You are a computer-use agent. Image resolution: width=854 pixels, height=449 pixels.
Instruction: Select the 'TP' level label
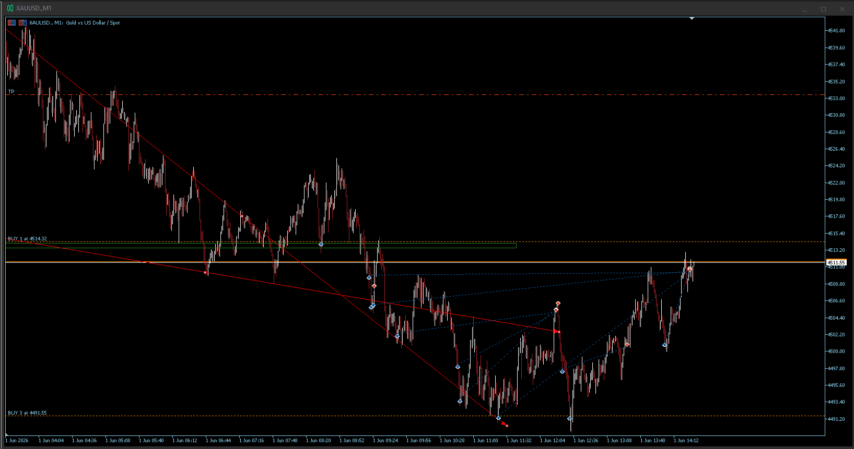pyautogui.click(x=11, y=92)
